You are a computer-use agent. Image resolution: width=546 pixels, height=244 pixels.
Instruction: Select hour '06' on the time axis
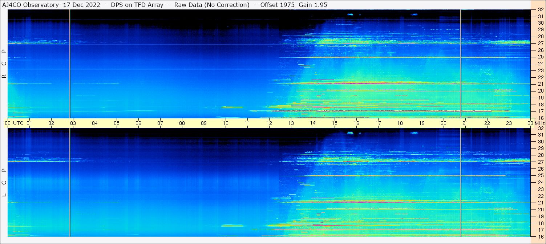138,123
